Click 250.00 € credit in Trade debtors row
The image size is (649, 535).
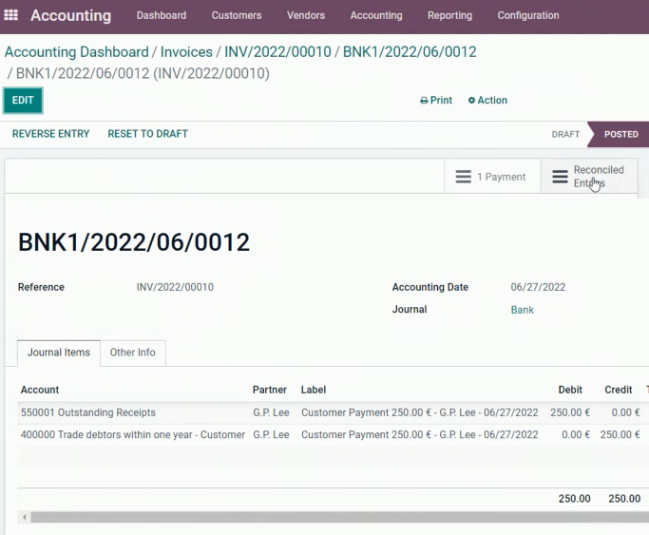[x=620, y=435]
